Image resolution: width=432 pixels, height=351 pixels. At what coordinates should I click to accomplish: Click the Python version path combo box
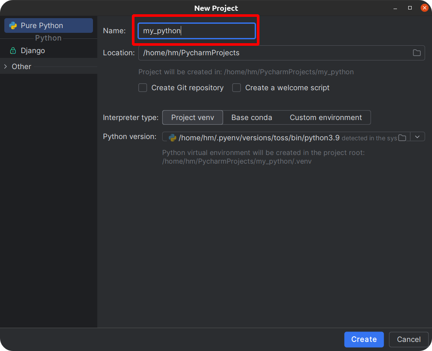pyautogui.click(x=294, y=137)
